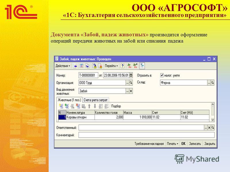Click table scrollbar down arrow

coord(212,120)
